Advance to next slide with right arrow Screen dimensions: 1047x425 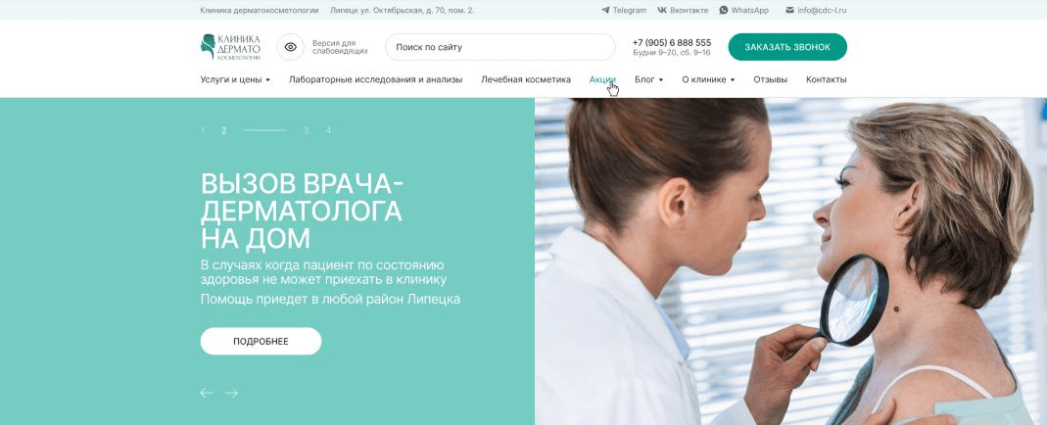tap(231, 393)
